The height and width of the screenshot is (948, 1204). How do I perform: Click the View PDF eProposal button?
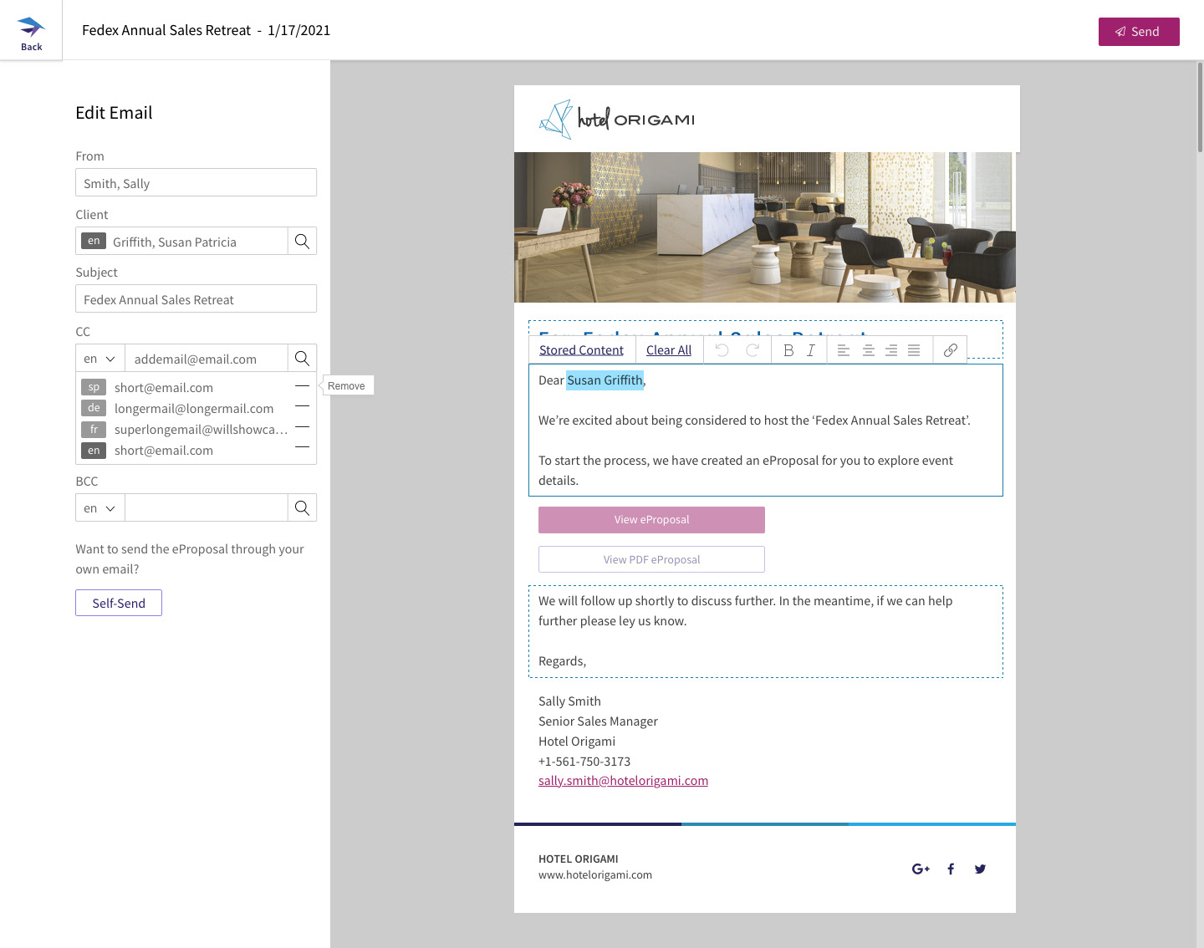coord(651,559)
